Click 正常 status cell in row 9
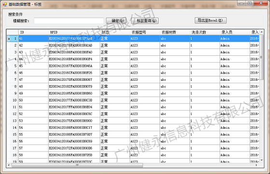The image size is (270, 174). [x=115, y=93]
